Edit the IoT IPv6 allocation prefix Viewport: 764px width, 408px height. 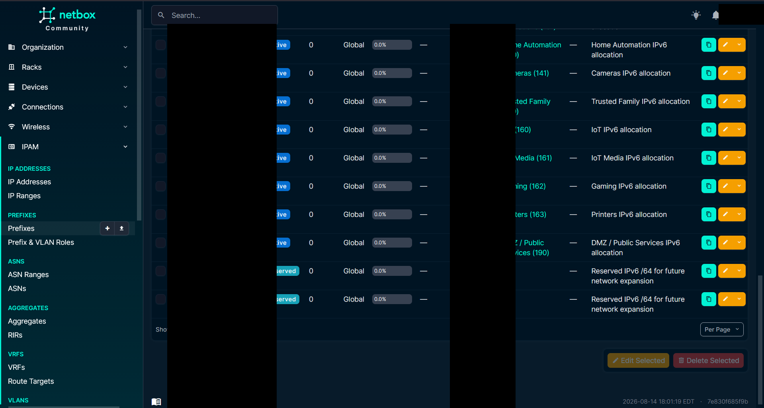(x=725, y=130)
